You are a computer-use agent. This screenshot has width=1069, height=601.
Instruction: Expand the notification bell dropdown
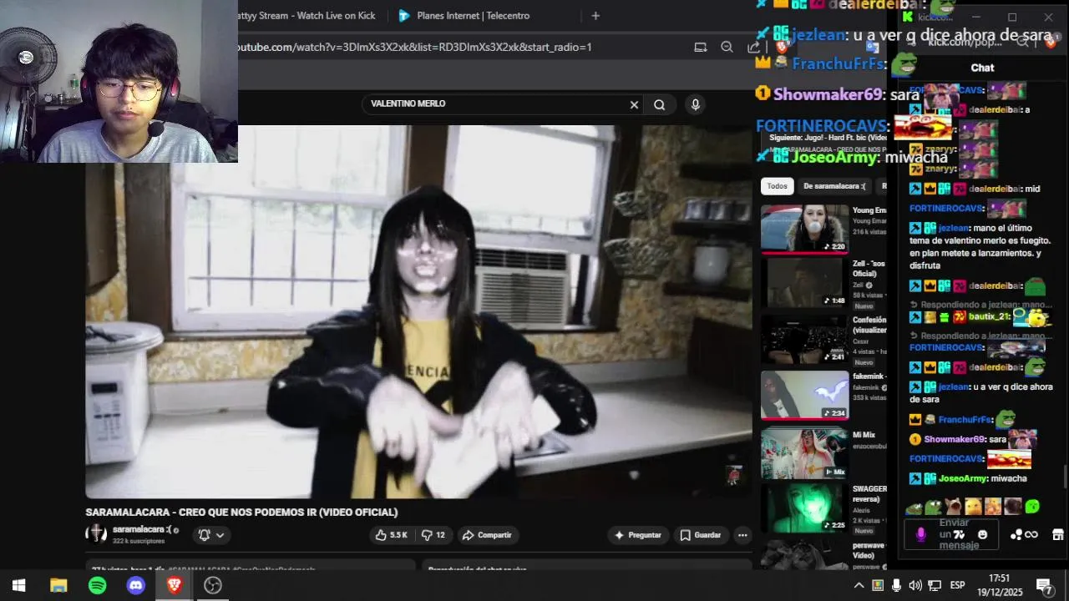211,535
